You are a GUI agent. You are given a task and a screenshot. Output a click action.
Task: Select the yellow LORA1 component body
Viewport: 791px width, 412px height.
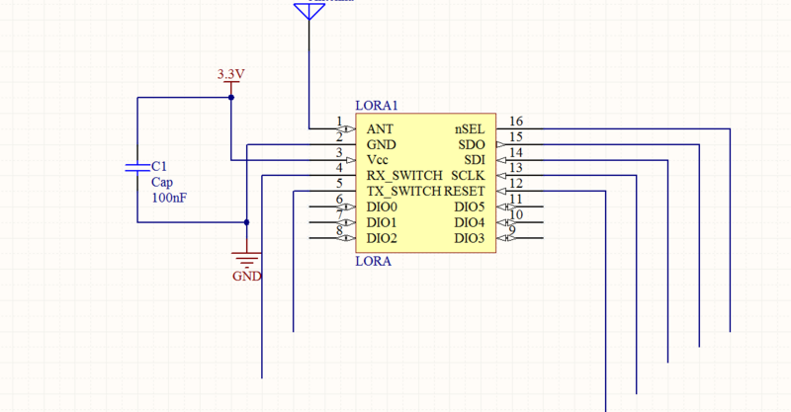pos(425,183)
